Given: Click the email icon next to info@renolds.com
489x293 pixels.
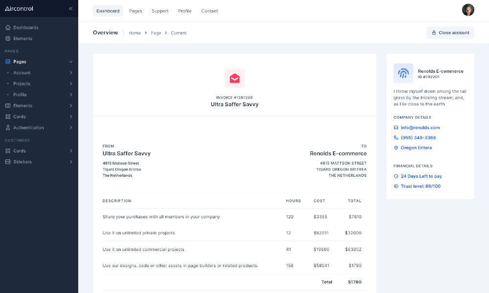Looking at the screenshot, I should pos(396,127).
